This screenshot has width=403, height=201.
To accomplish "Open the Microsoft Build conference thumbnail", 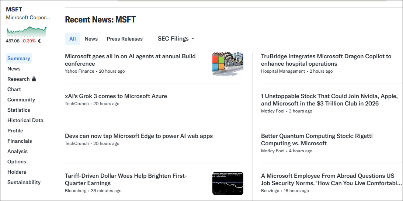I will (x=227, y=64).
